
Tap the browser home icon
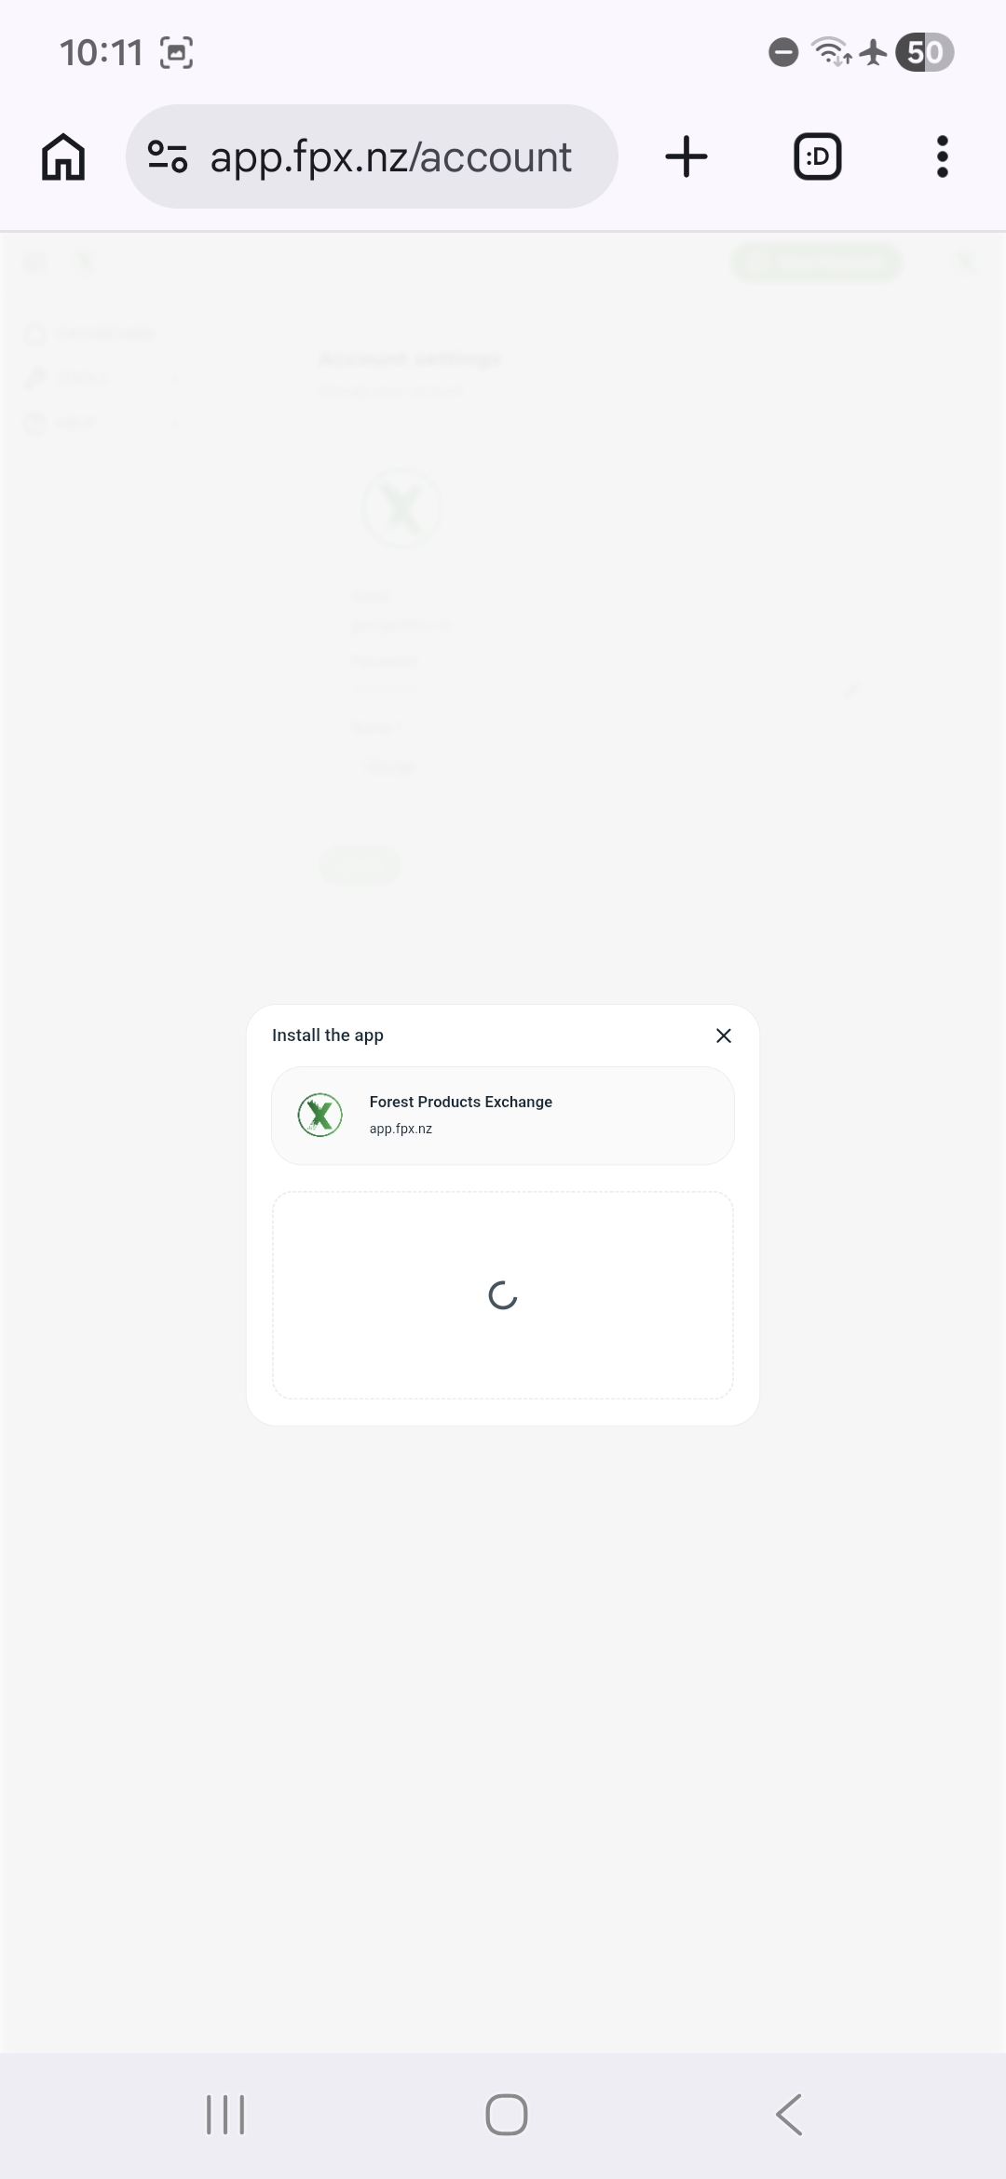[63, 156]
